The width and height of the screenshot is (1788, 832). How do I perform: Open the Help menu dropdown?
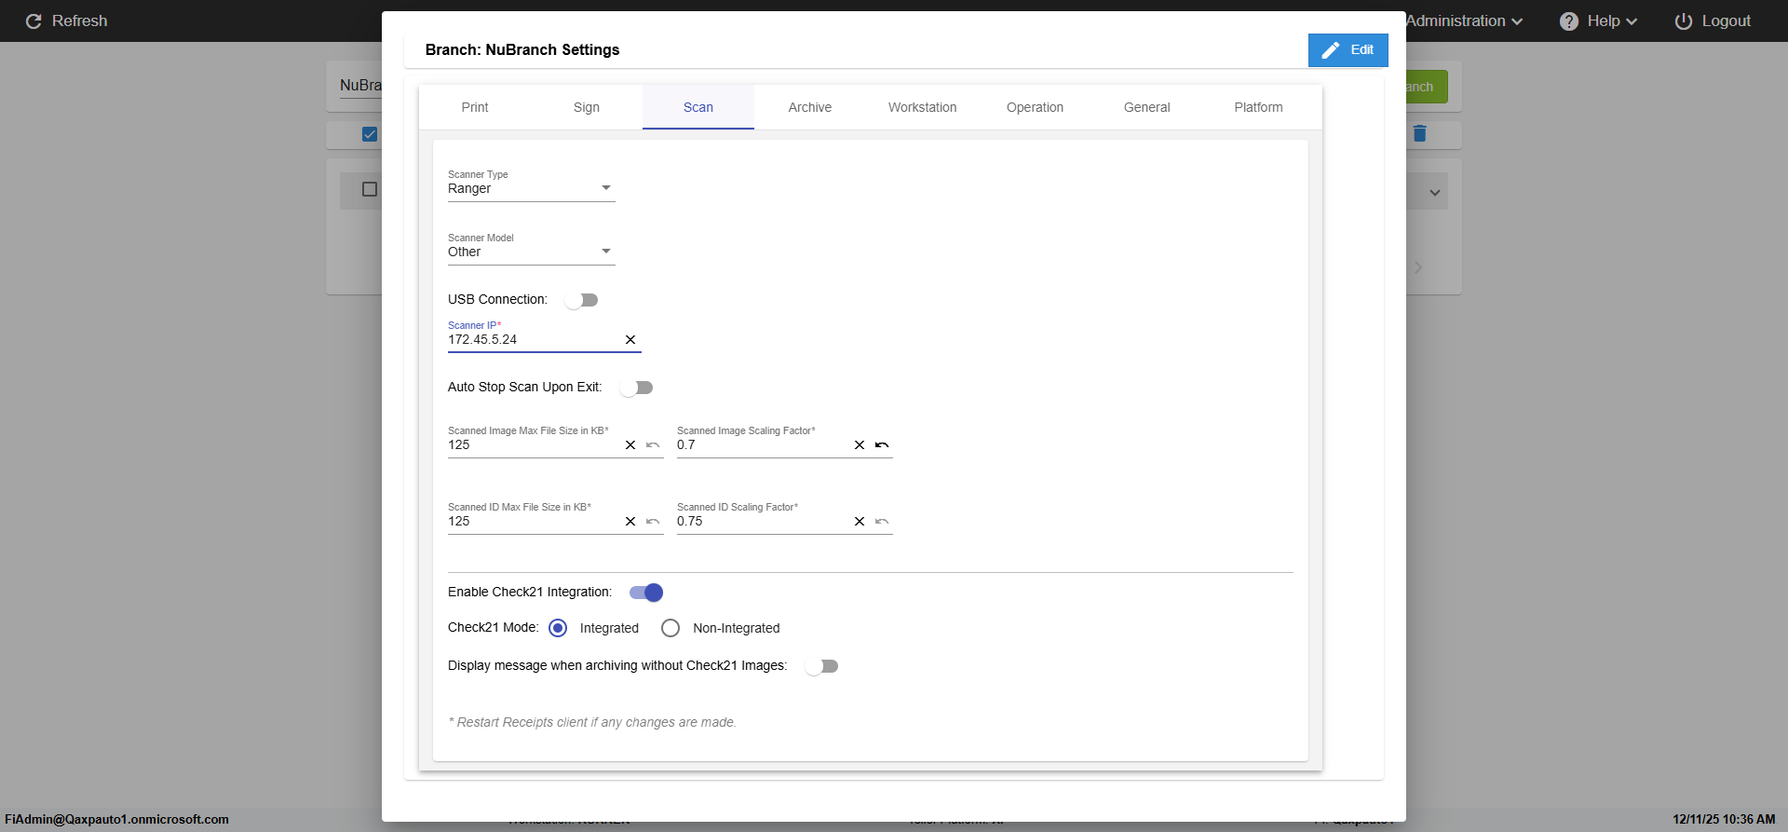(x=1598, y=21)
